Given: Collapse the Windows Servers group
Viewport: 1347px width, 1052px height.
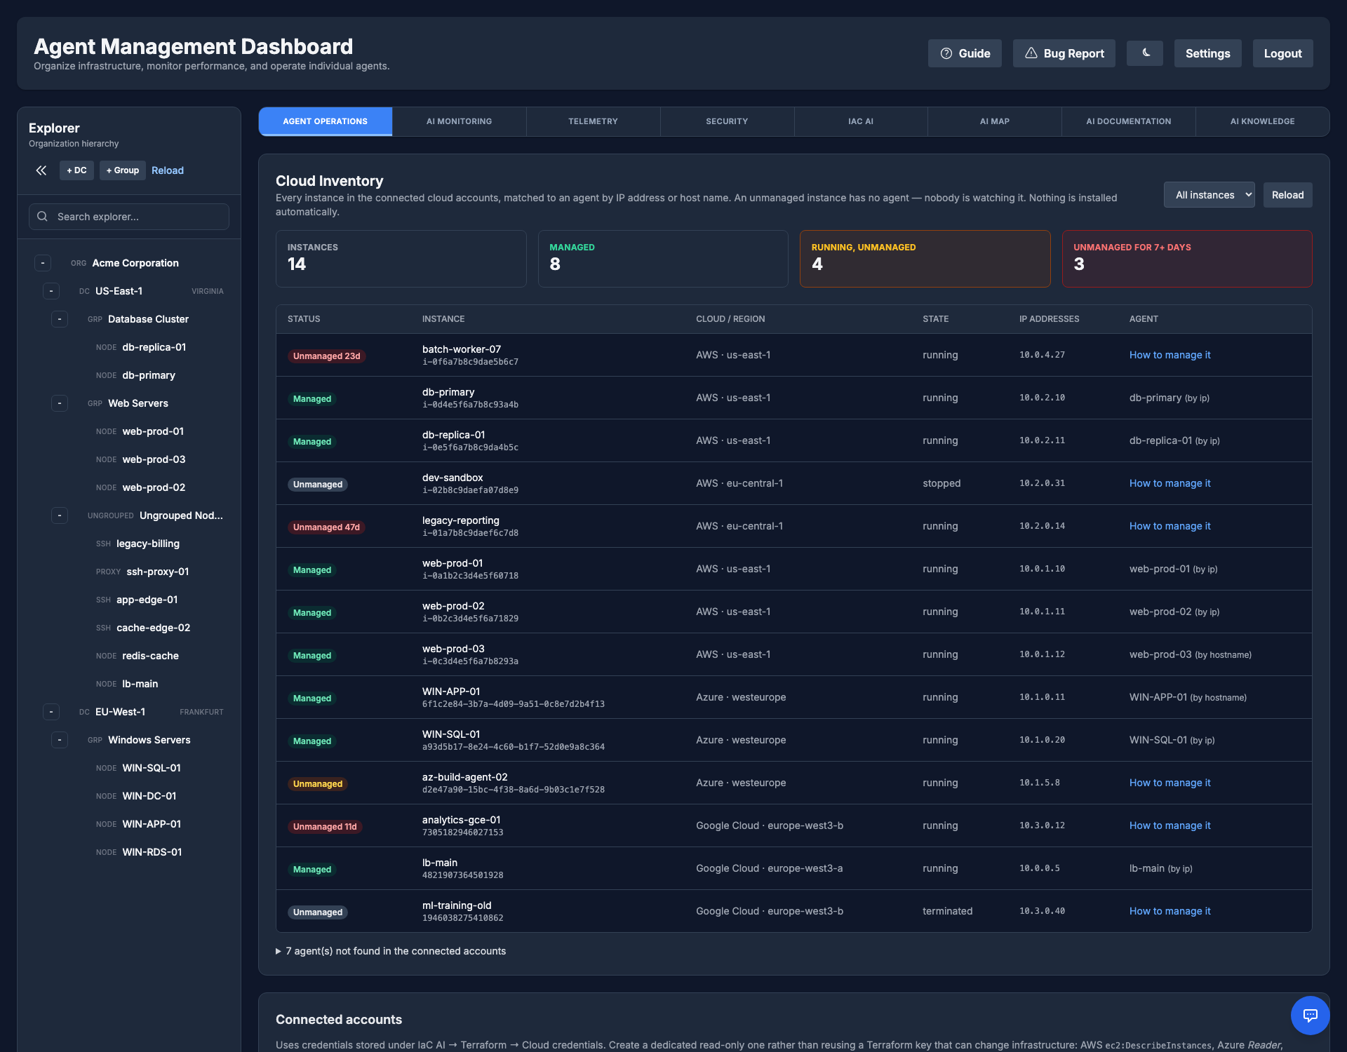Looking at the screenshot, I should (60, 740).
